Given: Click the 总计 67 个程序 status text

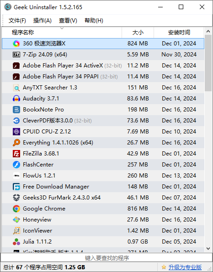Looking at the screenshot, I should pyautogui.click(x=44, y=267).
